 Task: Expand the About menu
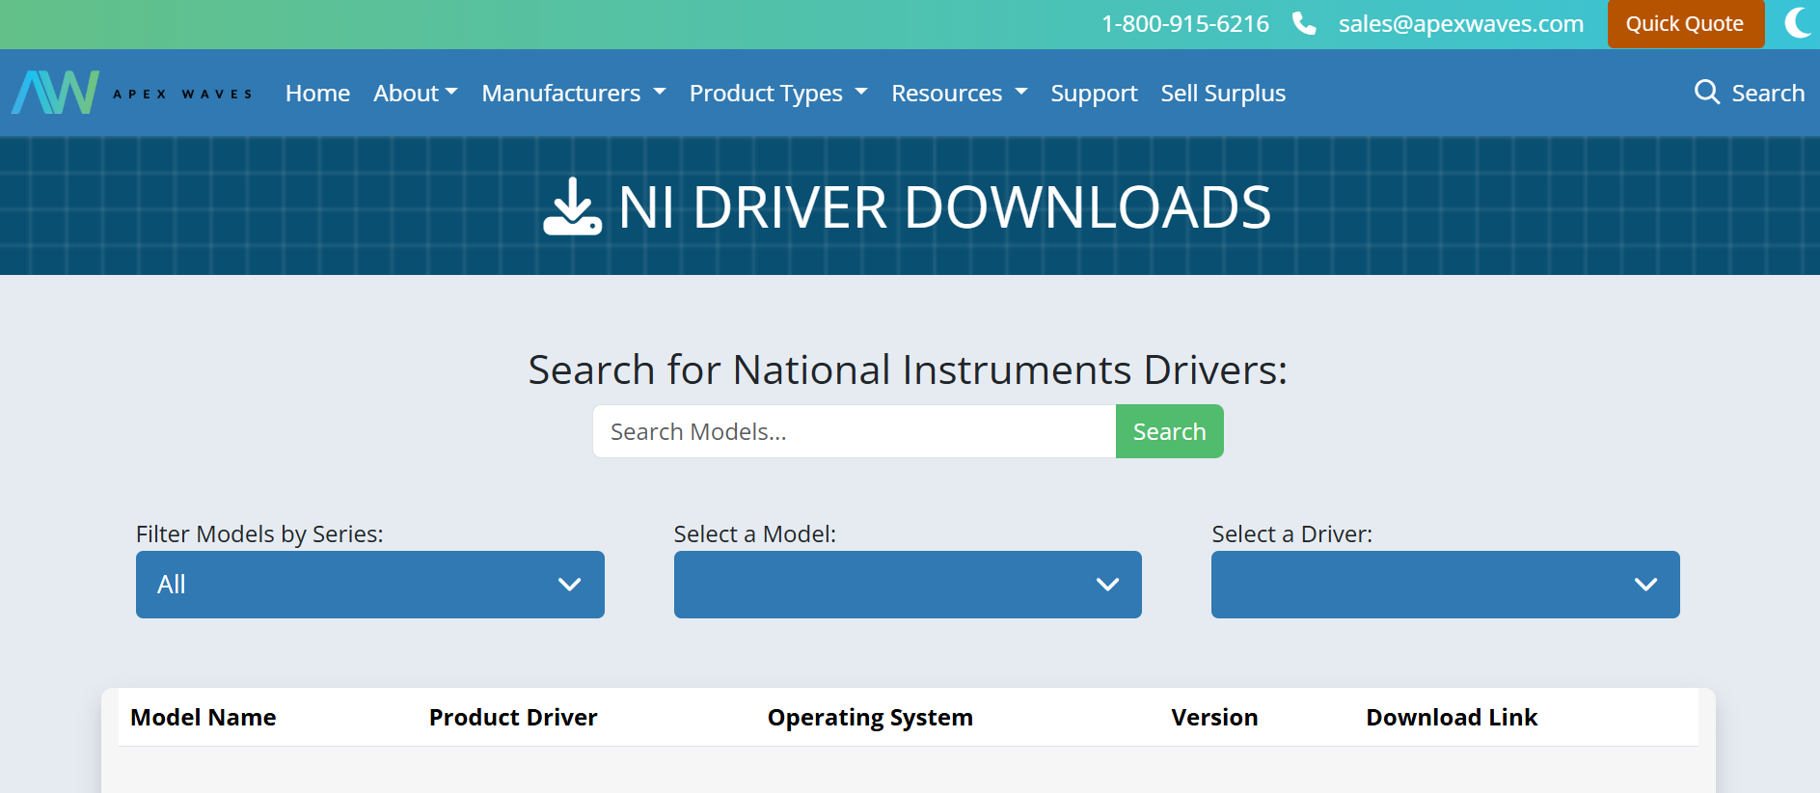point(416,94)
